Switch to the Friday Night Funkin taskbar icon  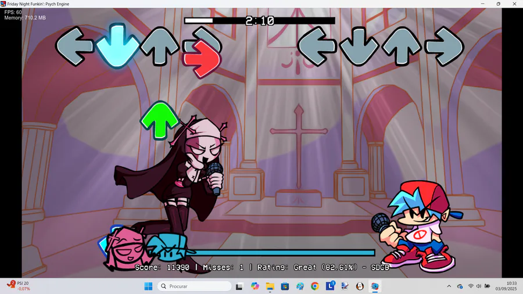375,286
